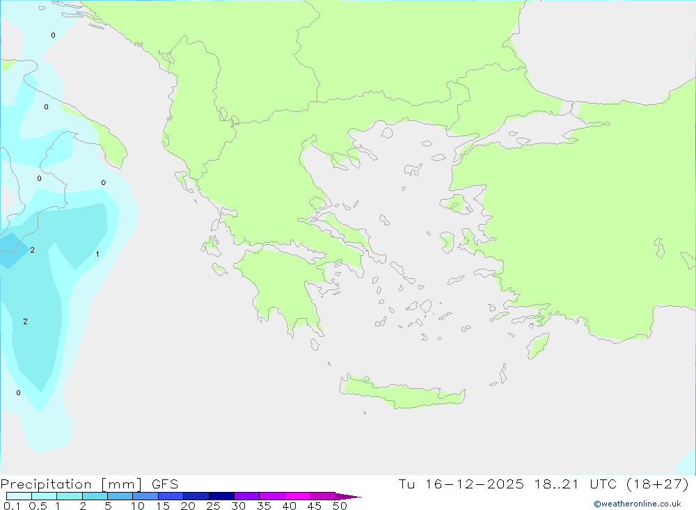This screenshot has width=696, height=510.
Task: Click the "20" legend scale label
Action: 188,506
